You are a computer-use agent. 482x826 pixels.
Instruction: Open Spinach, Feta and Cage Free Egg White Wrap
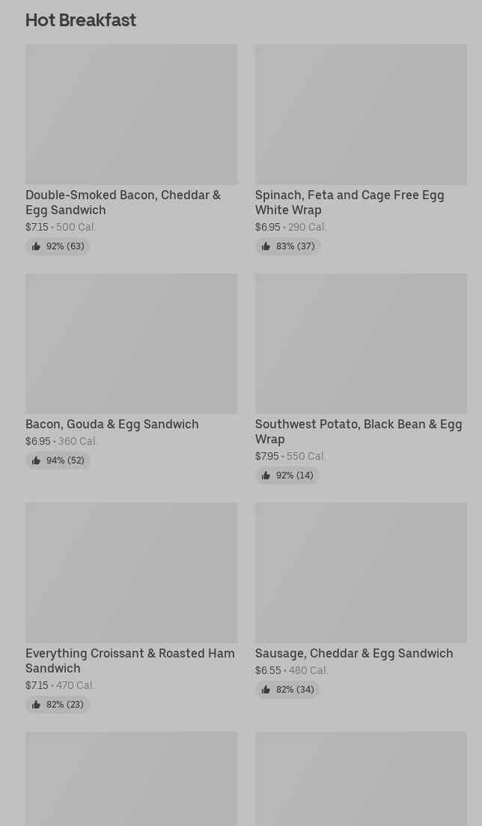pyautogui.click(x=349, y=202)
